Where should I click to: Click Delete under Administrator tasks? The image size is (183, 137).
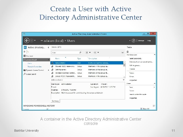coord(132,73)
